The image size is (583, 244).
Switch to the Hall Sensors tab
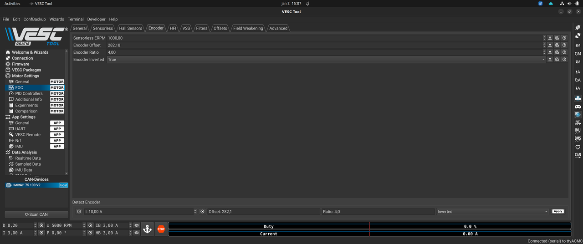(x=131, y=28)
